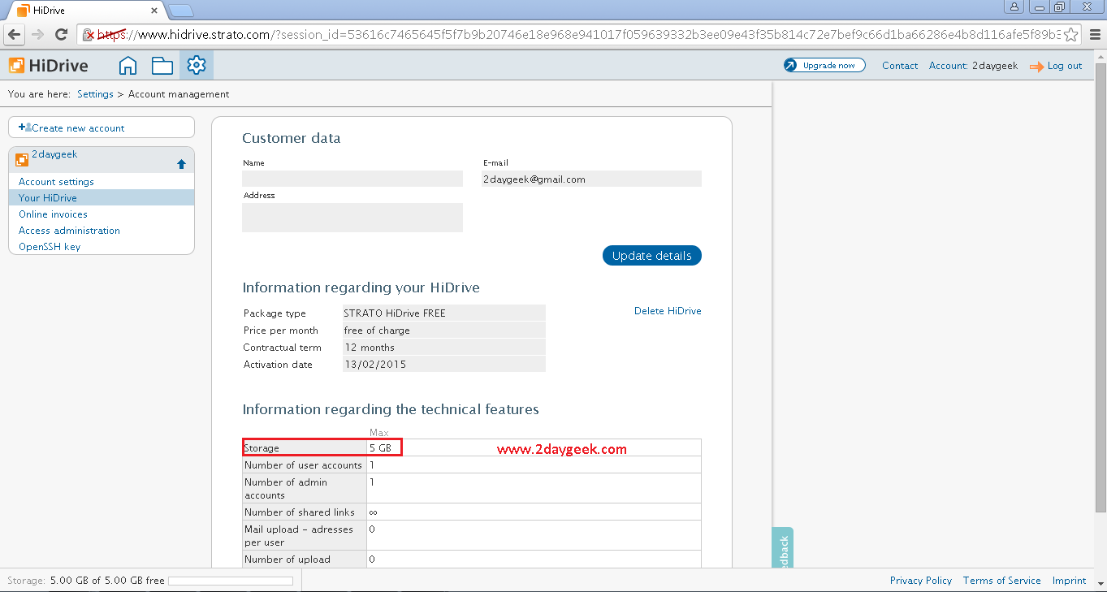This screenshot has width=1107, height=592.
Task: Click the browser forward arrow
Action: tap(37, 34)
